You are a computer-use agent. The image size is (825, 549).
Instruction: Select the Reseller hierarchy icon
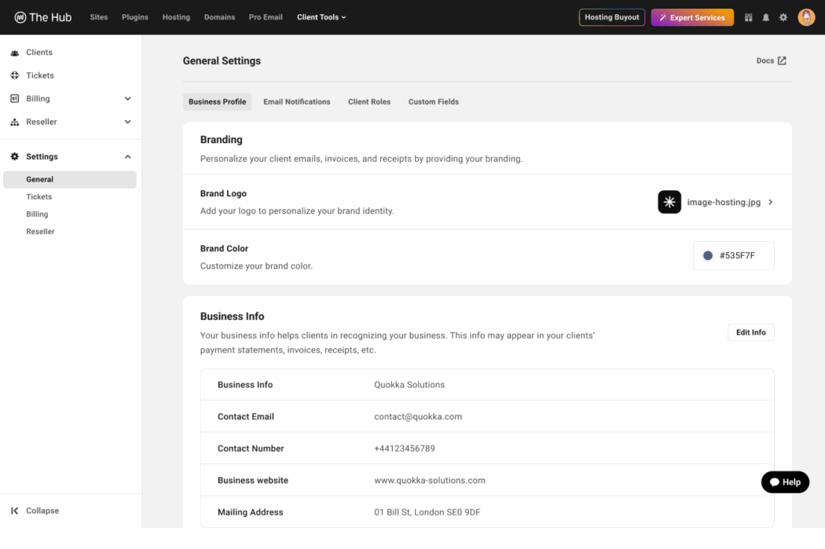(x=13, y=122)
